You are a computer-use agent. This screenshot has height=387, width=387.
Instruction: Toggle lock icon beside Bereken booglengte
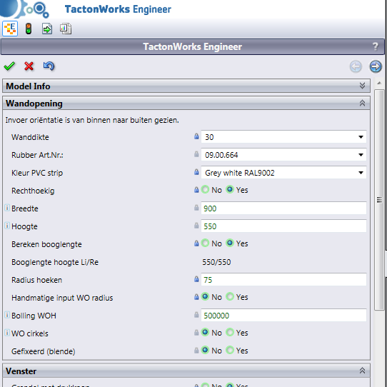pos(196,243)
